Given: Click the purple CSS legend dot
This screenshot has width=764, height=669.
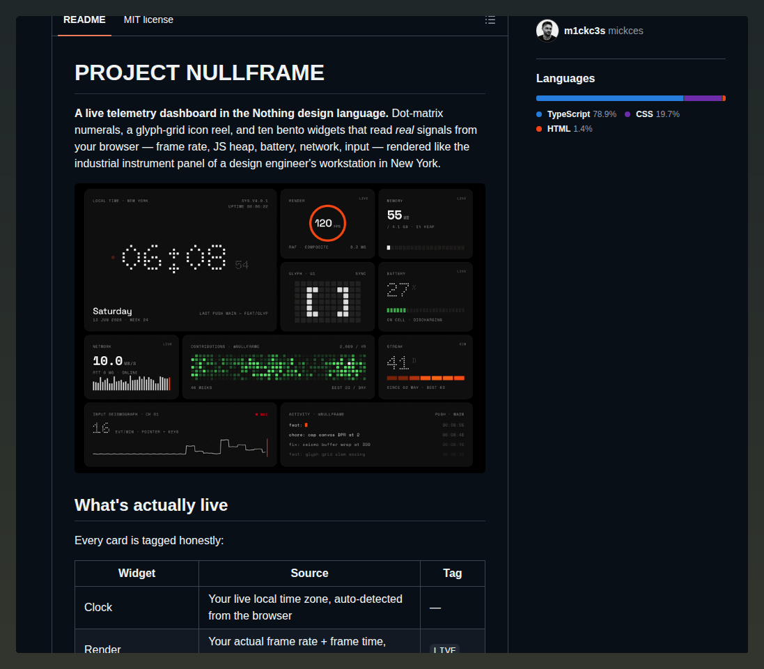Looking at the screenshot, I should tap(627, 114).
